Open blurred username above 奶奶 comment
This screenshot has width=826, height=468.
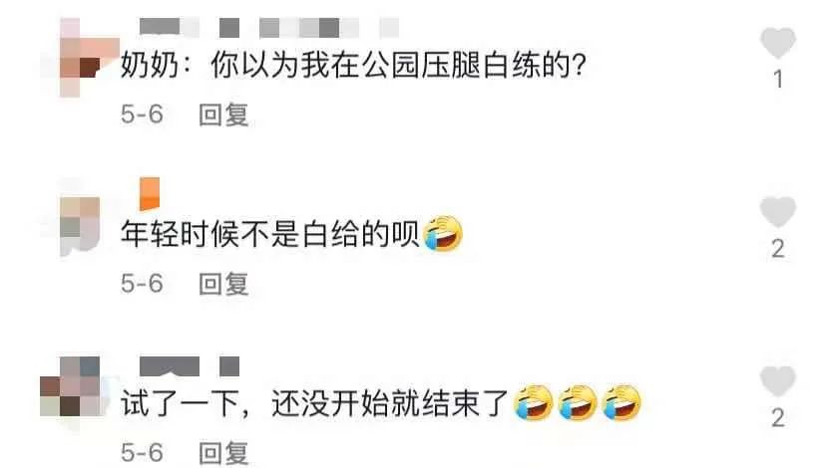click(268, 27)
